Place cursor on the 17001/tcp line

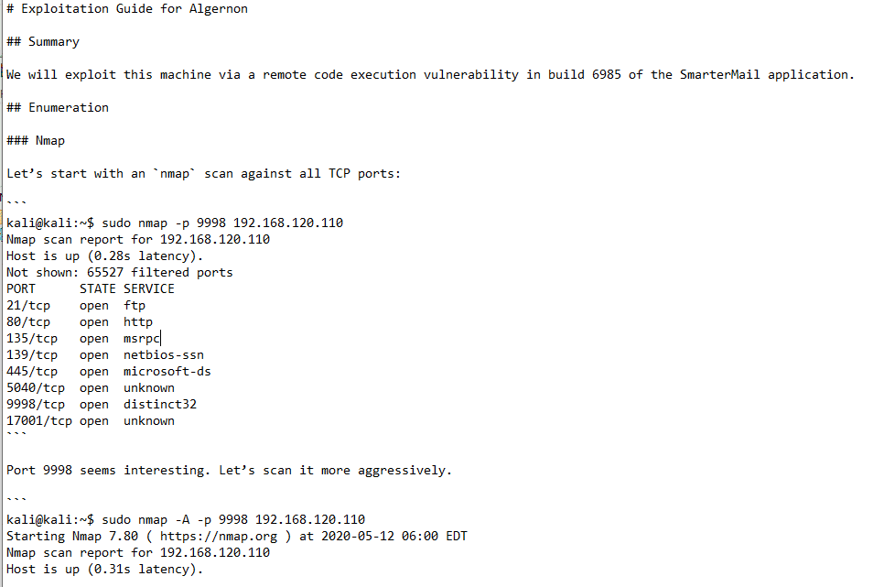(x=90, y=421)
